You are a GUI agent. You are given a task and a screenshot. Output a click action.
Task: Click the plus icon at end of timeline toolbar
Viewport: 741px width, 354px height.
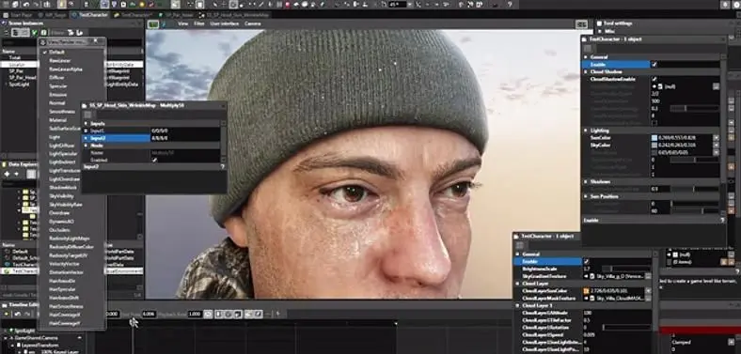click(278, 314)
